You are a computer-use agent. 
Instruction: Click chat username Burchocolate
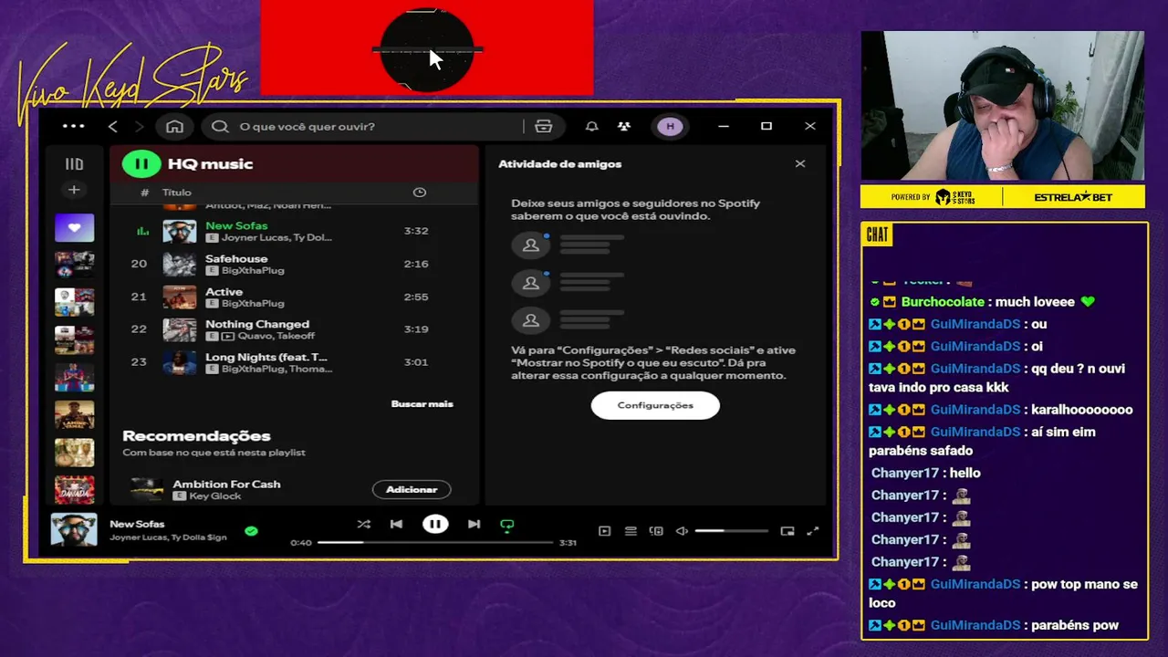tap(943, 302)
